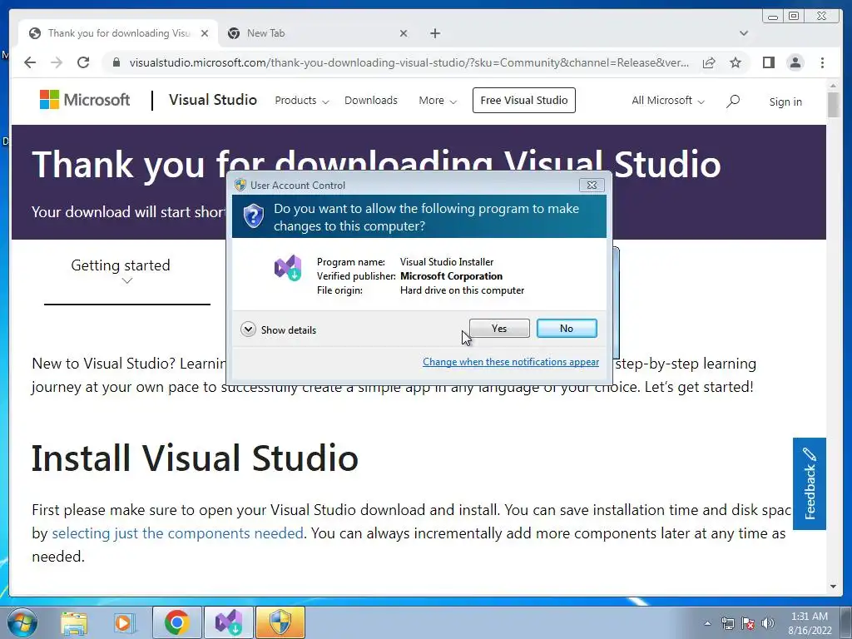Viewport: 852px width, 639px height.
Task: Click the volume speaker tray icon
Action: pyautogui.click(x=767, y=624)
